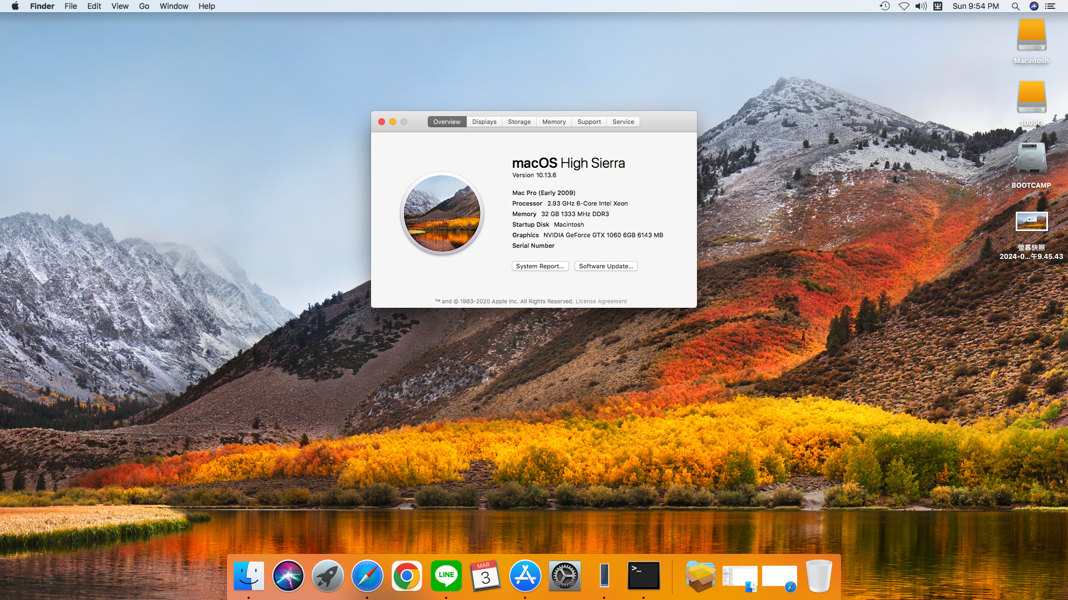Click Software Update button
Image resolution: width=1068 pixels, height=600 pixels.
(x=605, y=266)
